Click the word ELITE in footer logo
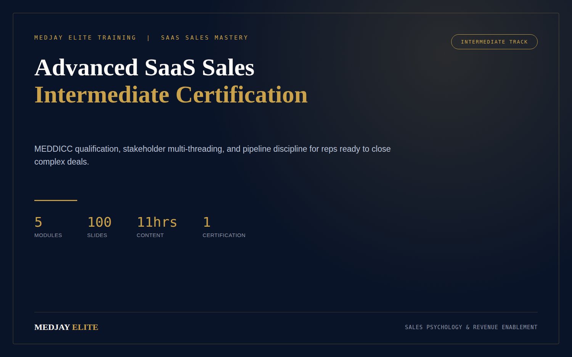This screenshot has width=572, height=357. (x=85, y=327)
